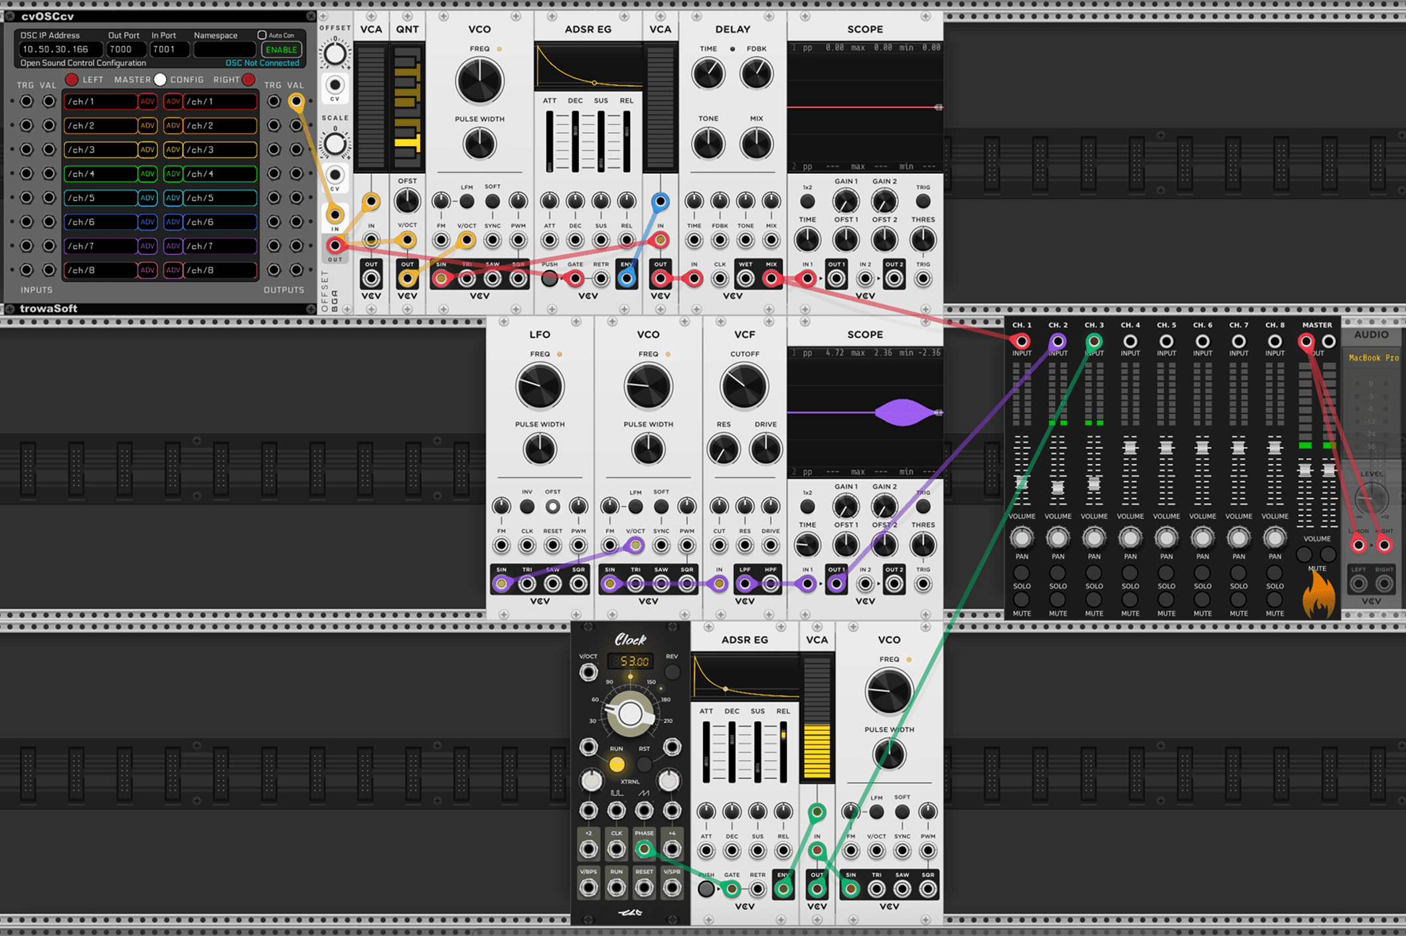The width and height of the screenshot is (1406, 936).
Task: Click the VCF CUTOFF knob
Action: (744, 386)
